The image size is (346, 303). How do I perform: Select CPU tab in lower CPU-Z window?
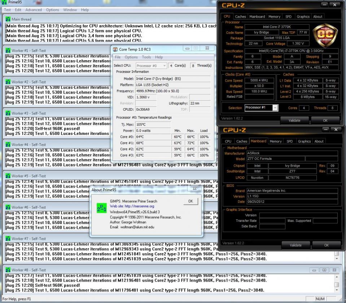point(228,141)
